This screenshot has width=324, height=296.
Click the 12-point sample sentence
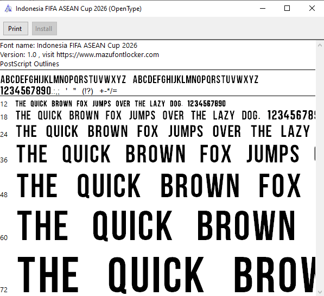point(120,104)
